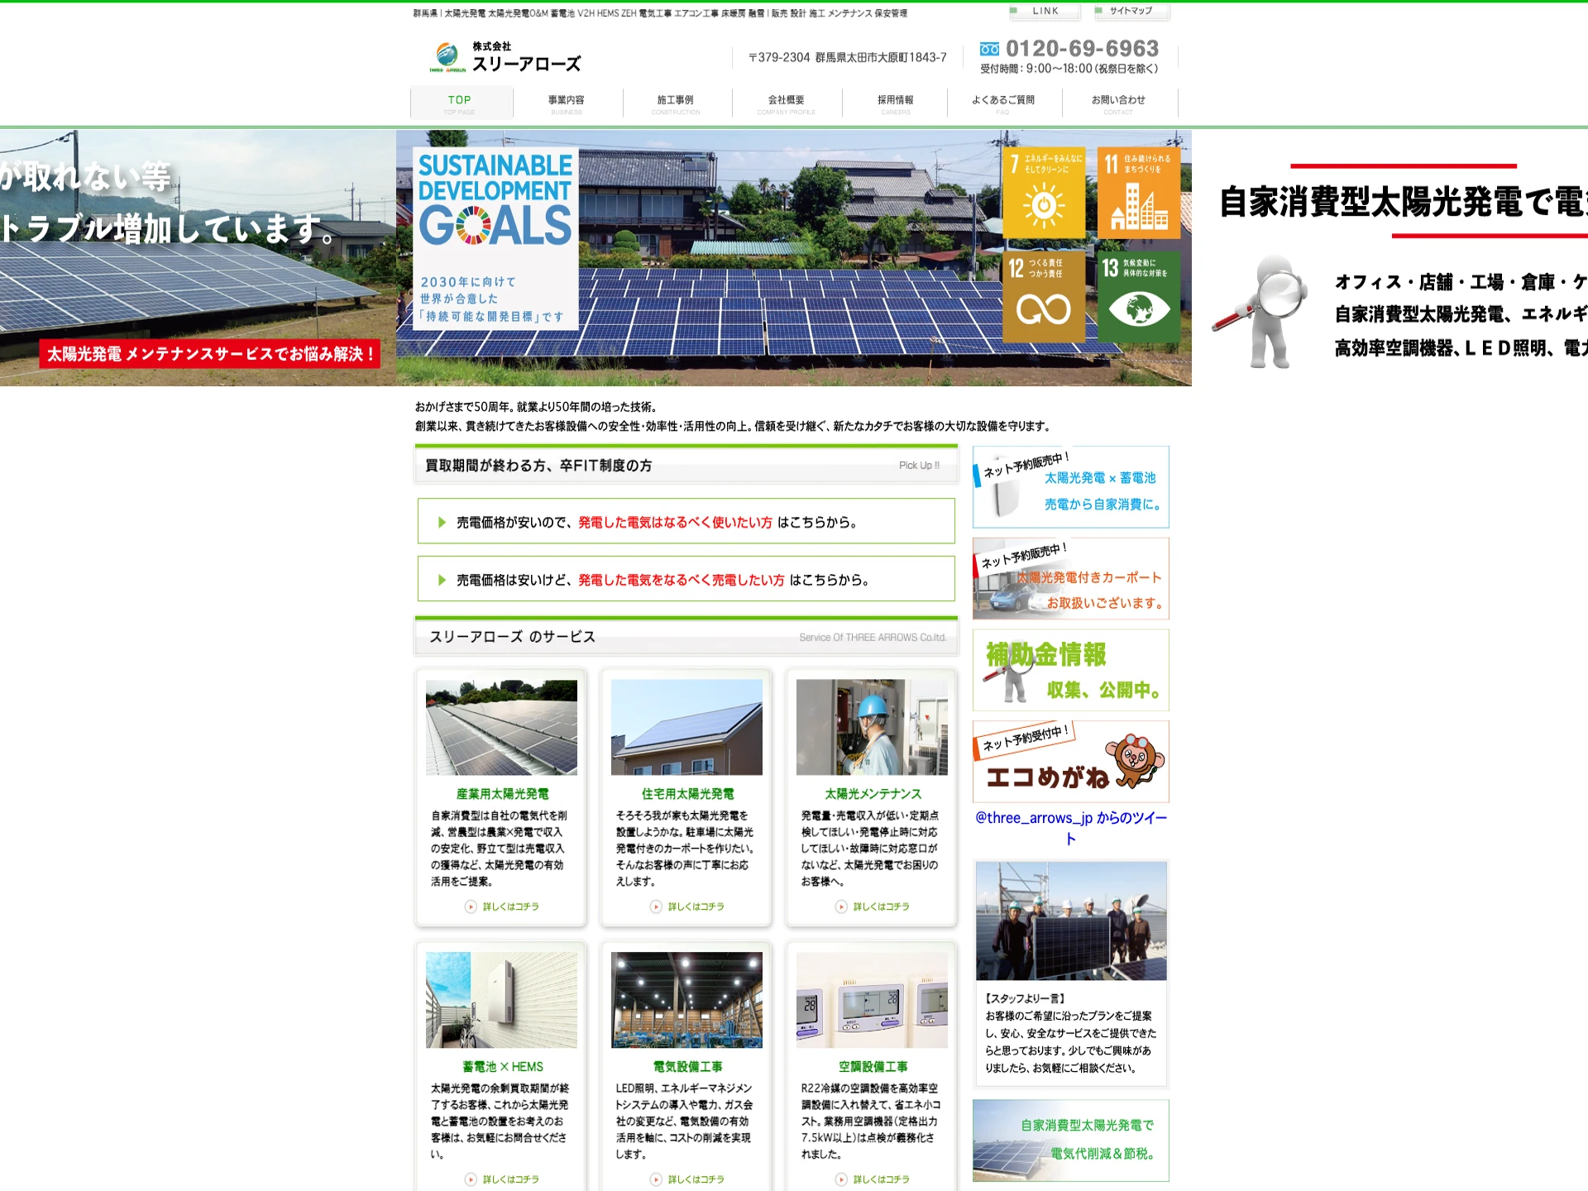Viewport: 1588px width, 1191px height.
Task: Click SDG goal 7 clean energy icon
Action: tap(1044, 192)
